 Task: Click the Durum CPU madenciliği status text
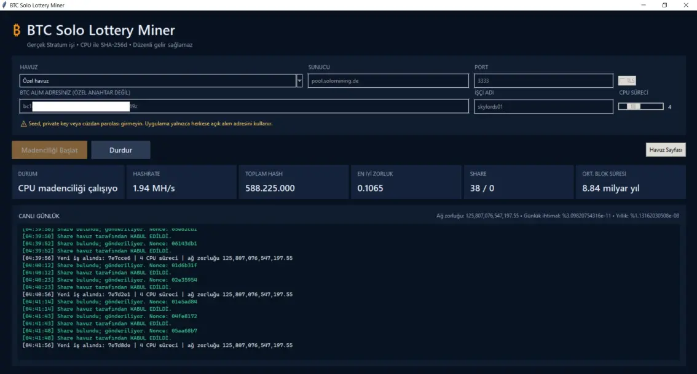pos(68,189)
